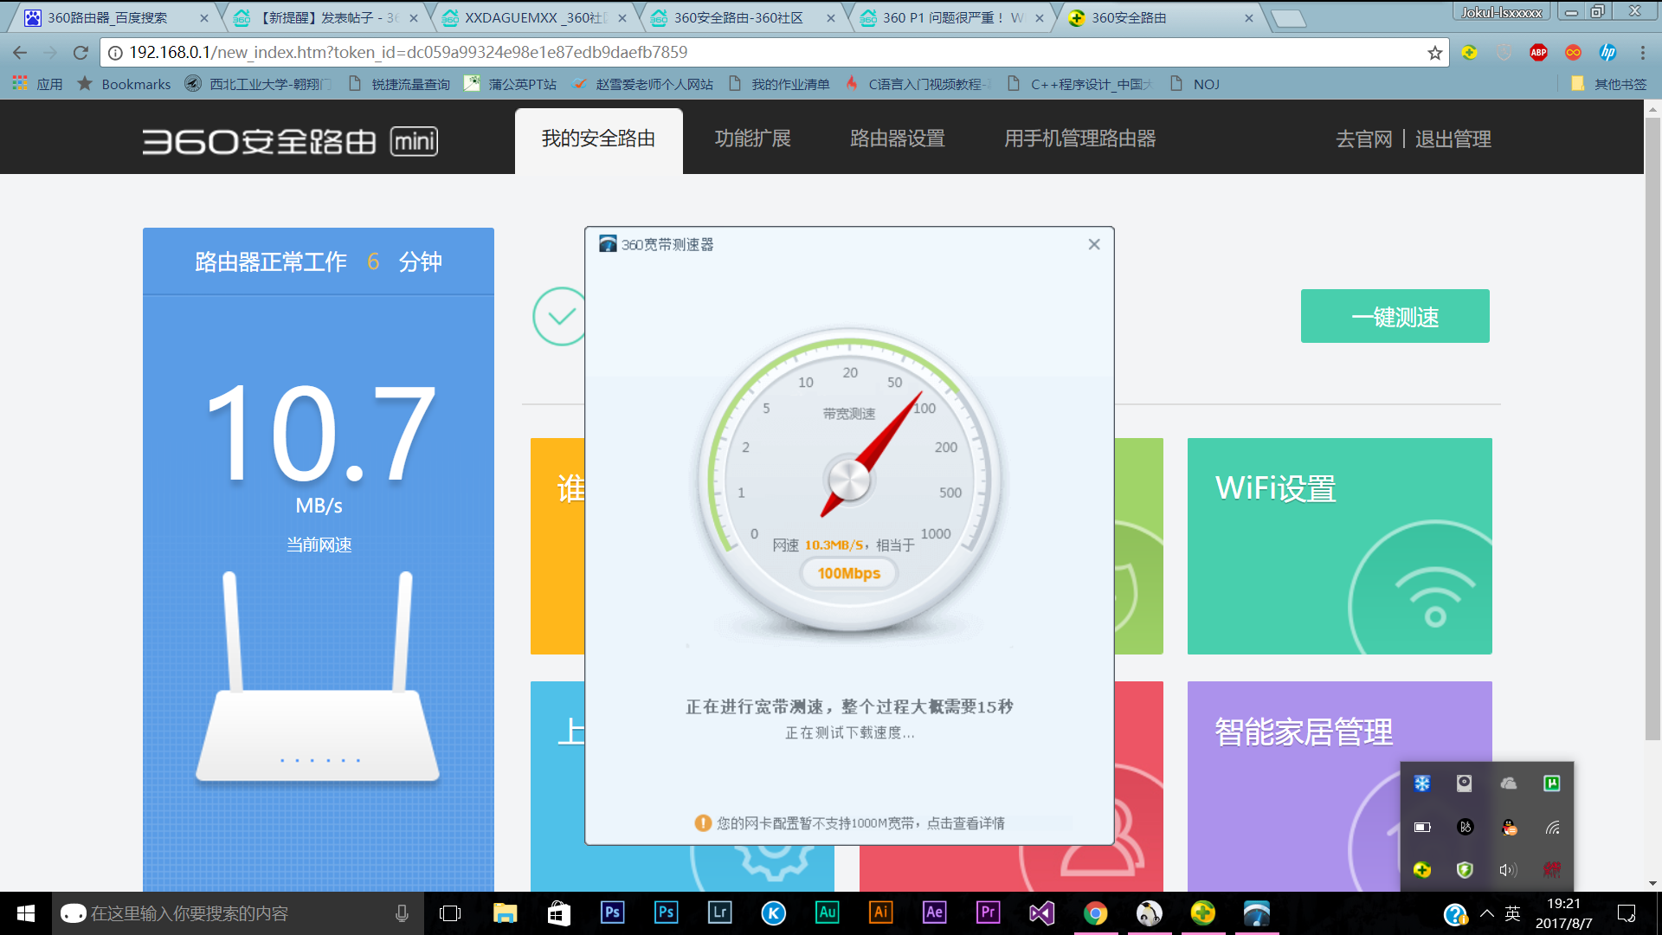Launch Adobe Premiere Pro from the taskbar
The width and height of the screenshot is (1662, 935).
point(988,912)
